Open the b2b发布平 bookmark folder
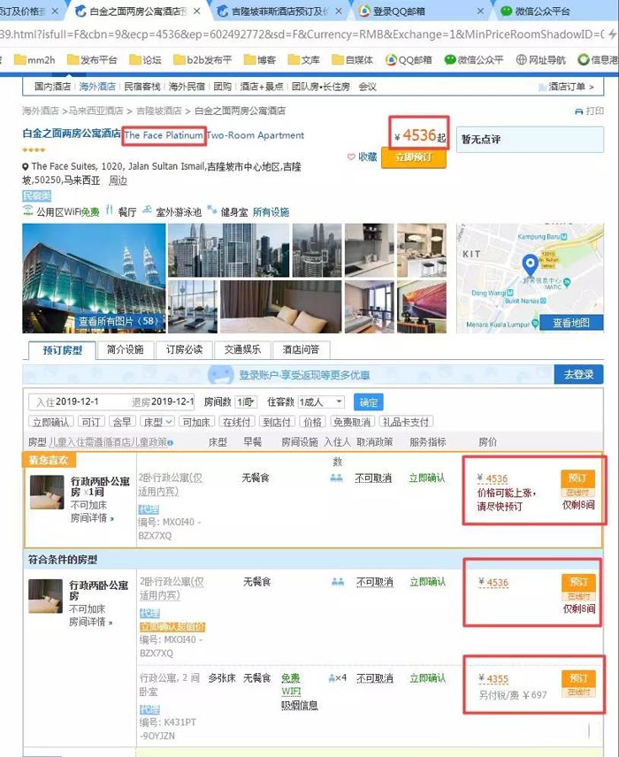 [x=203, y=60]
